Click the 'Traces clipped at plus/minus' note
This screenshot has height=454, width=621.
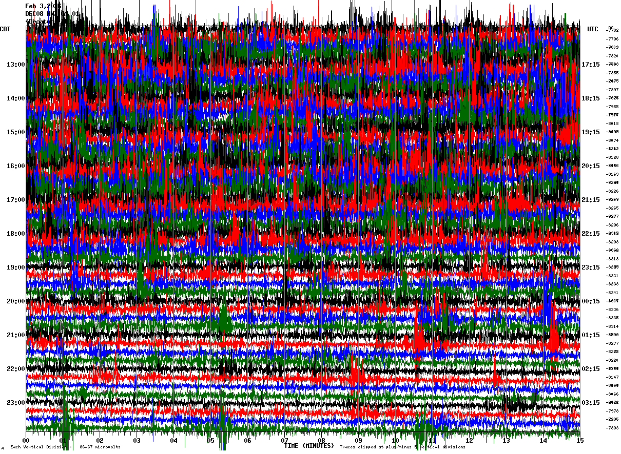point(402,447)
